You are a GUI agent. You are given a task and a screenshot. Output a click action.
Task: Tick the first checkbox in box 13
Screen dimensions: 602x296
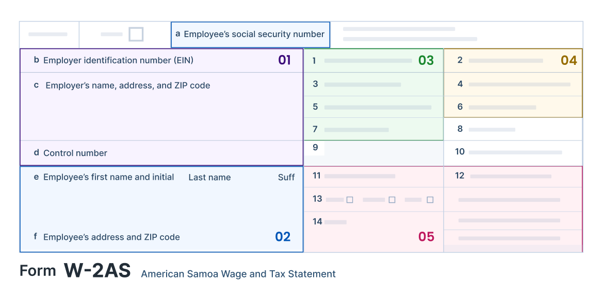point(350,200)
